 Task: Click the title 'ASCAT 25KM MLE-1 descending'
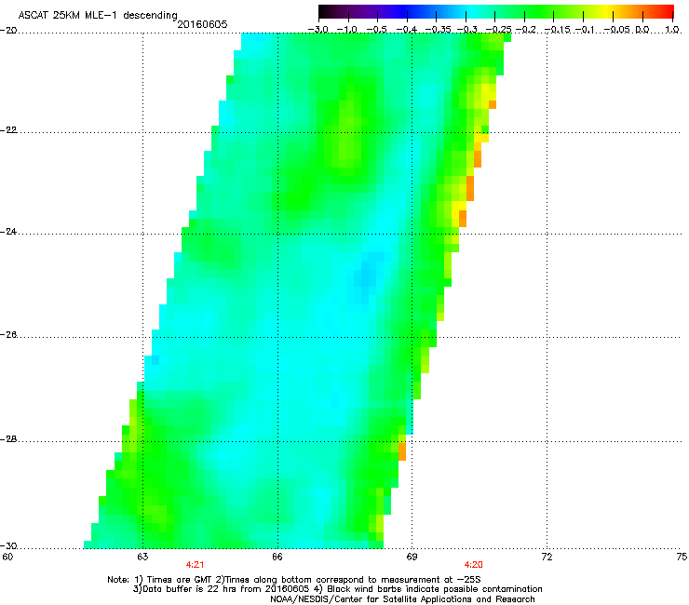tap(98, 16)
